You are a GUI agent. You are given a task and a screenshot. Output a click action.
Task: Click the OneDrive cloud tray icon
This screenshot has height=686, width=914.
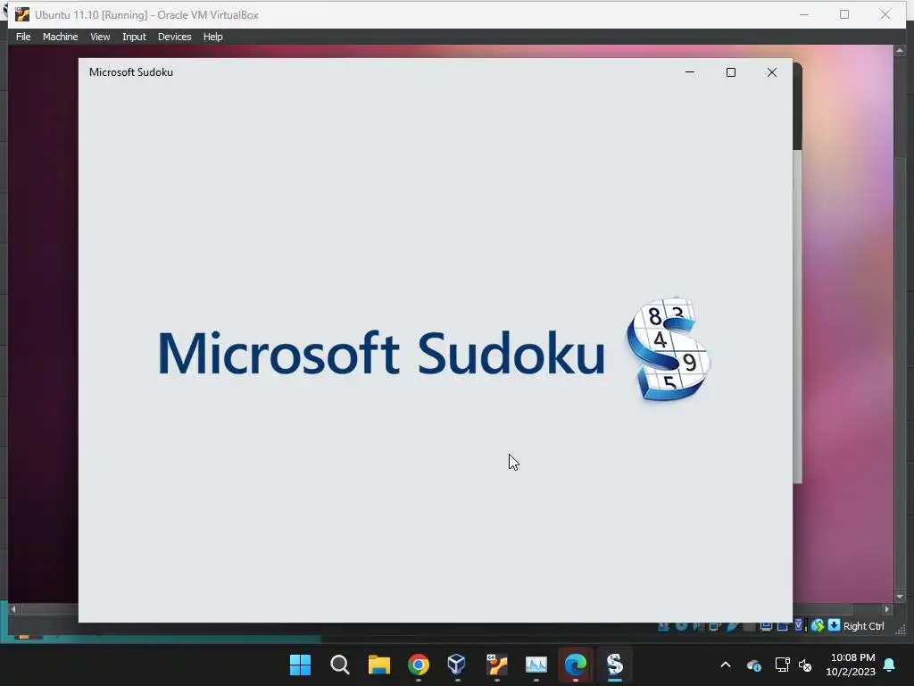[x=753, y=665]
